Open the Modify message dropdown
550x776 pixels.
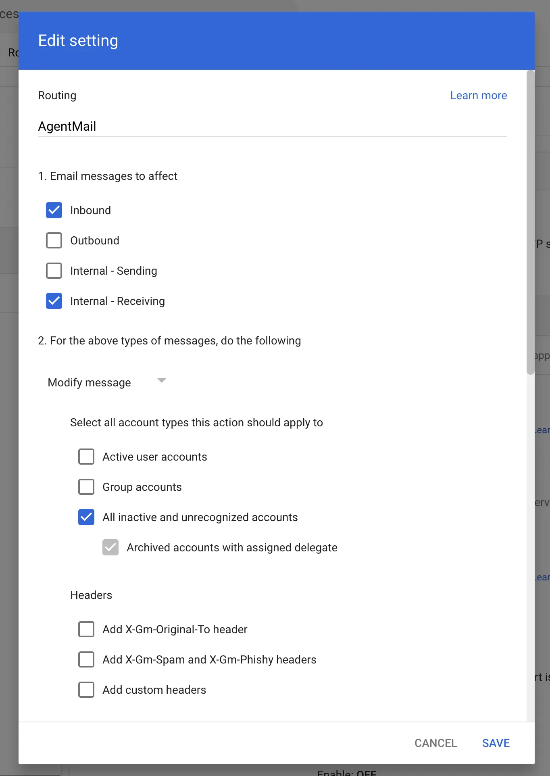coord(107,382)
